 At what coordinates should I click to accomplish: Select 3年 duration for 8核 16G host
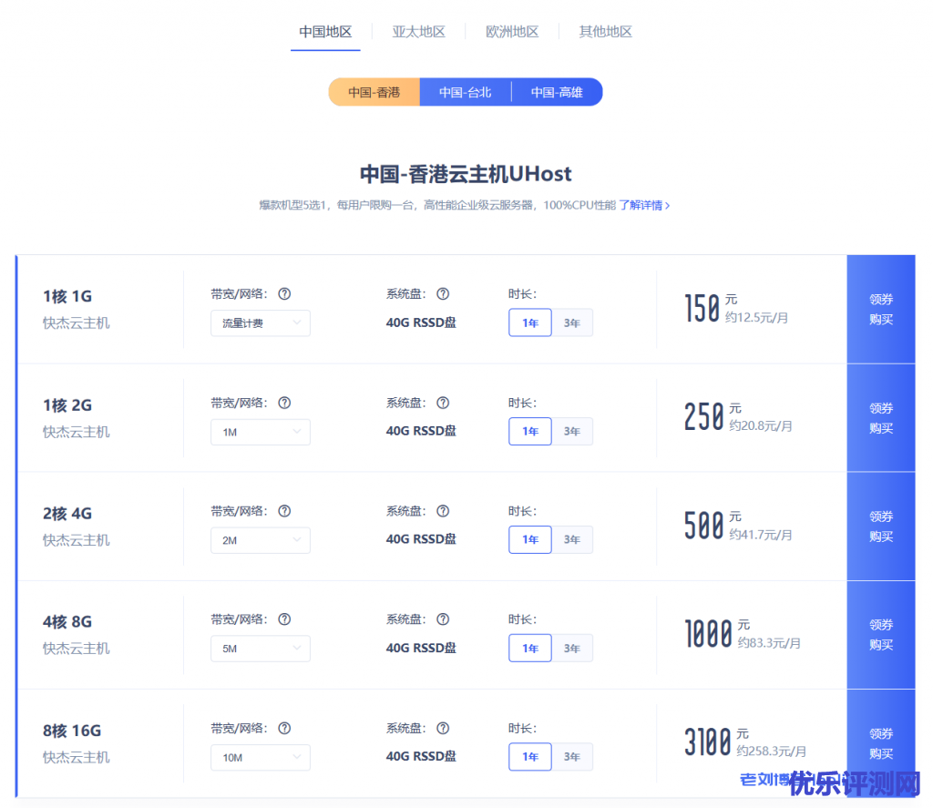click(572, 757)
